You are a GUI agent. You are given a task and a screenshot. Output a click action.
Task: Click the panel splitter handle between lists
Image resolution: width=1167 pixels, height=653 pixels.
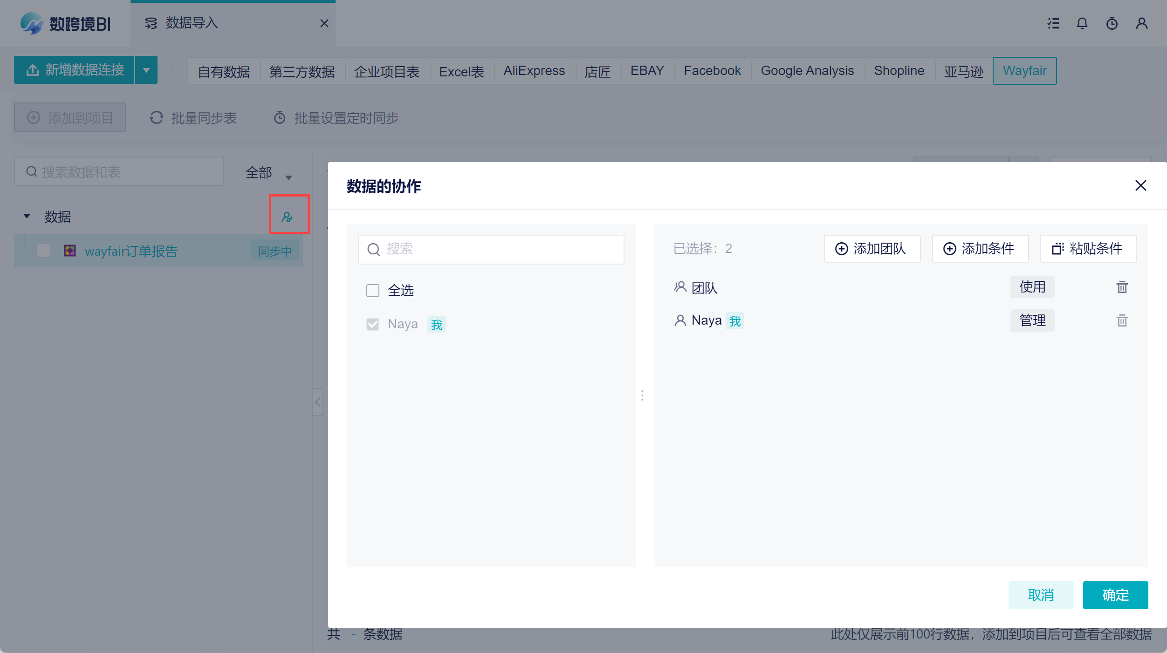[642, 395]
